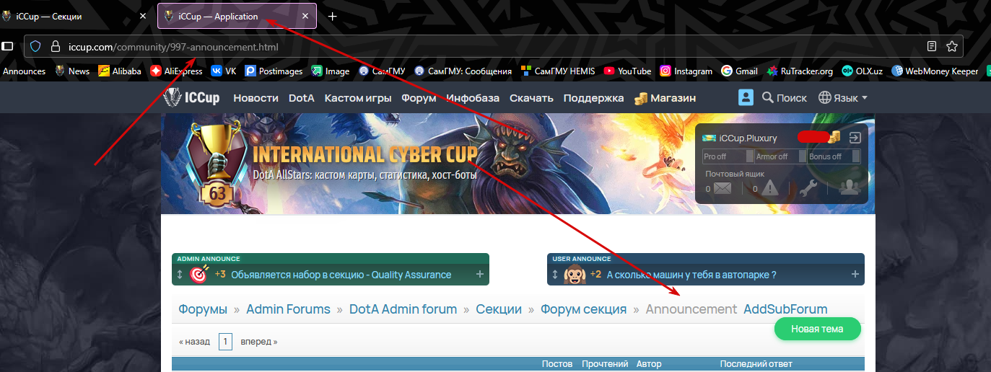The width and height of the screenshot is (991, 372).
Task: Click the Поиск search button
Action: pos(784,98)
